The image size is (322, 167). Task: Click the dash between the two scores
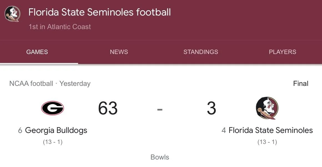pos(160,109)
